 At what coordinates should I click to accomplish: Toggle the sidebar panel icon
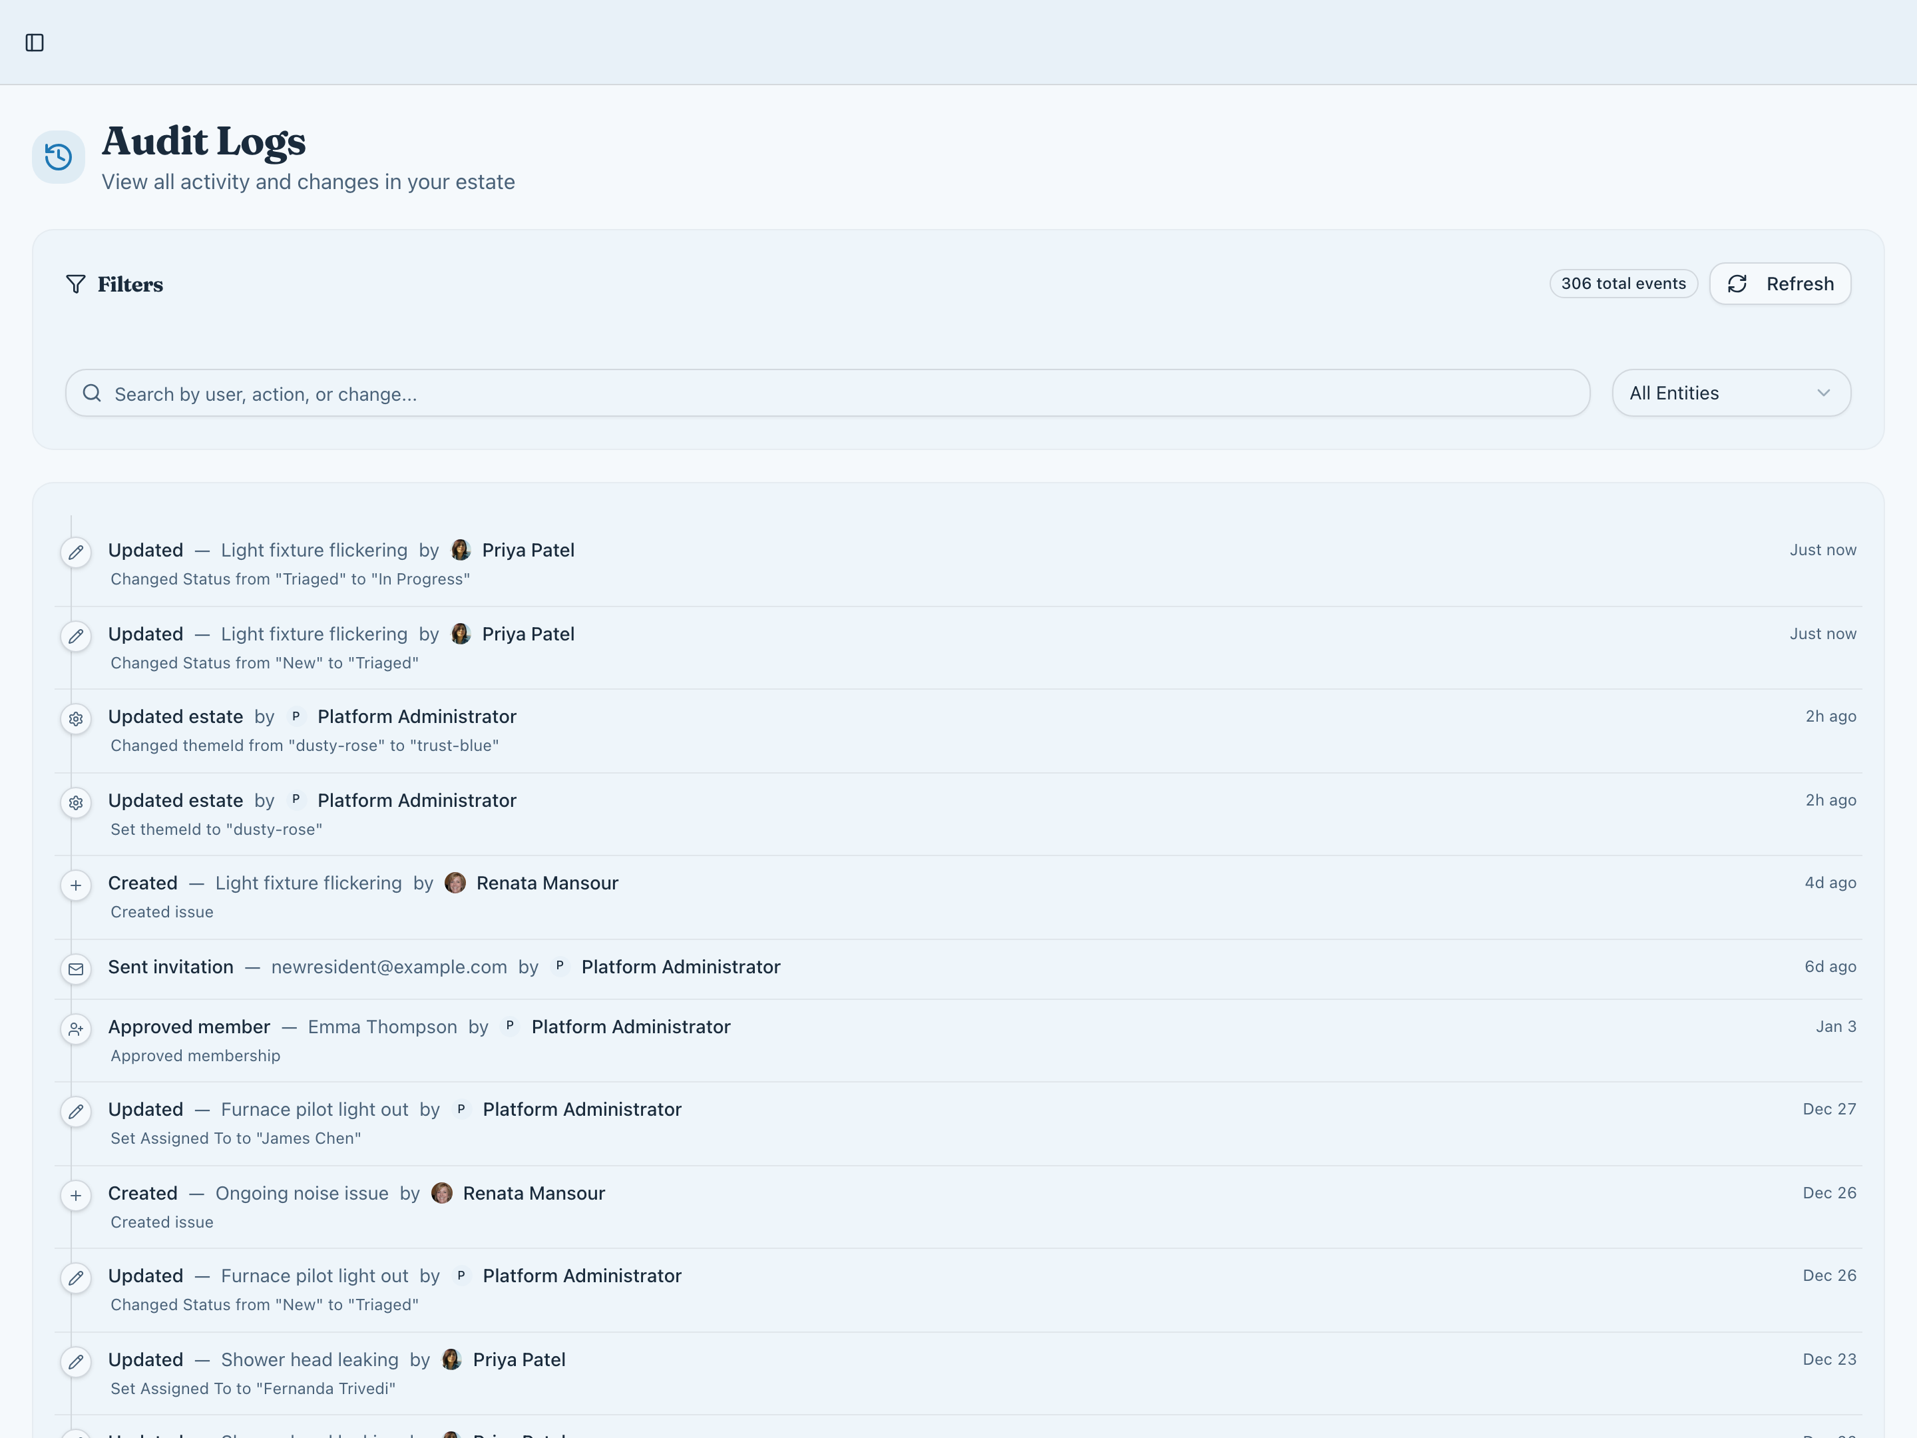click(x=35, y=43)
